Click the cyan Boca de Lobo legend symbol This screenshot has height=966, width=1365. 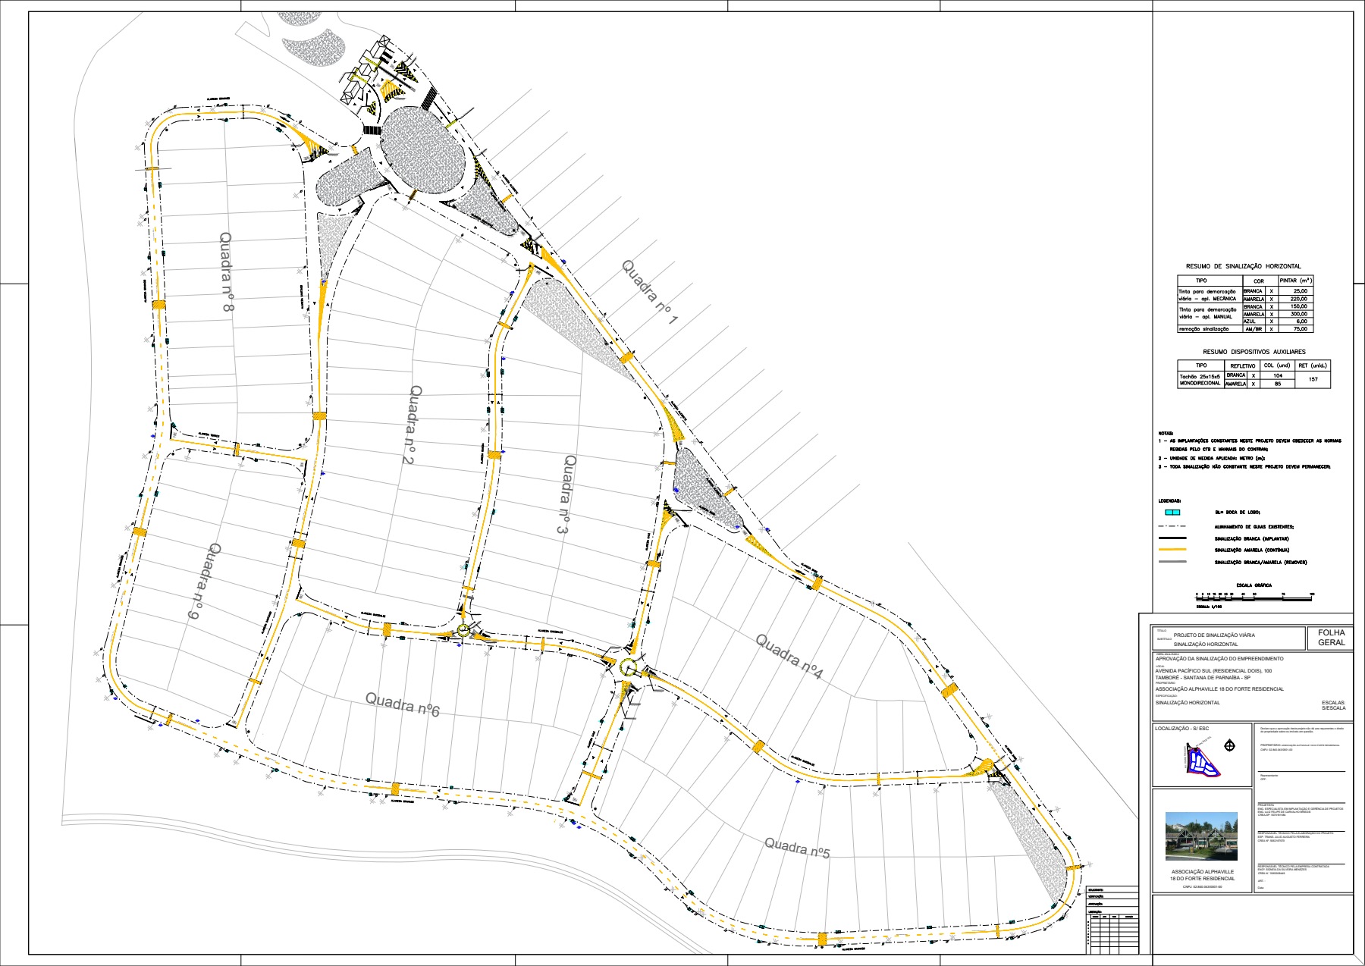point(1173,513)
